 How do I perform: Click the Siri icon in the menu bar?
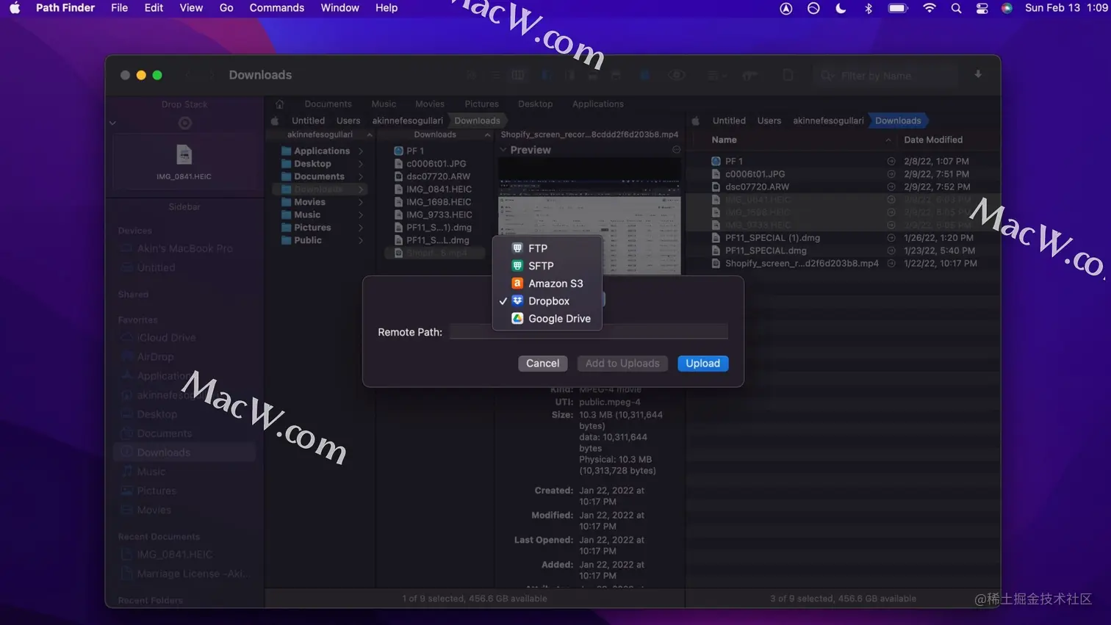[1007, 8]
